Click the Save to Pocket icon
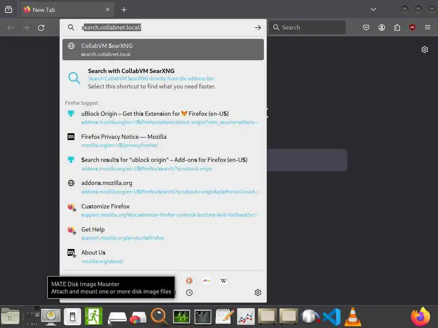Image resolution: width=438 pixels, height=328 pixels. (366, 27)
